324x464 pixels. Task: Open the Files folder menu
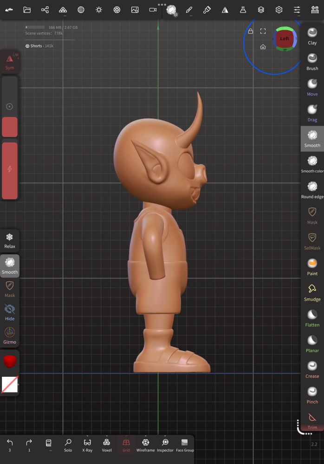(27, 10)
